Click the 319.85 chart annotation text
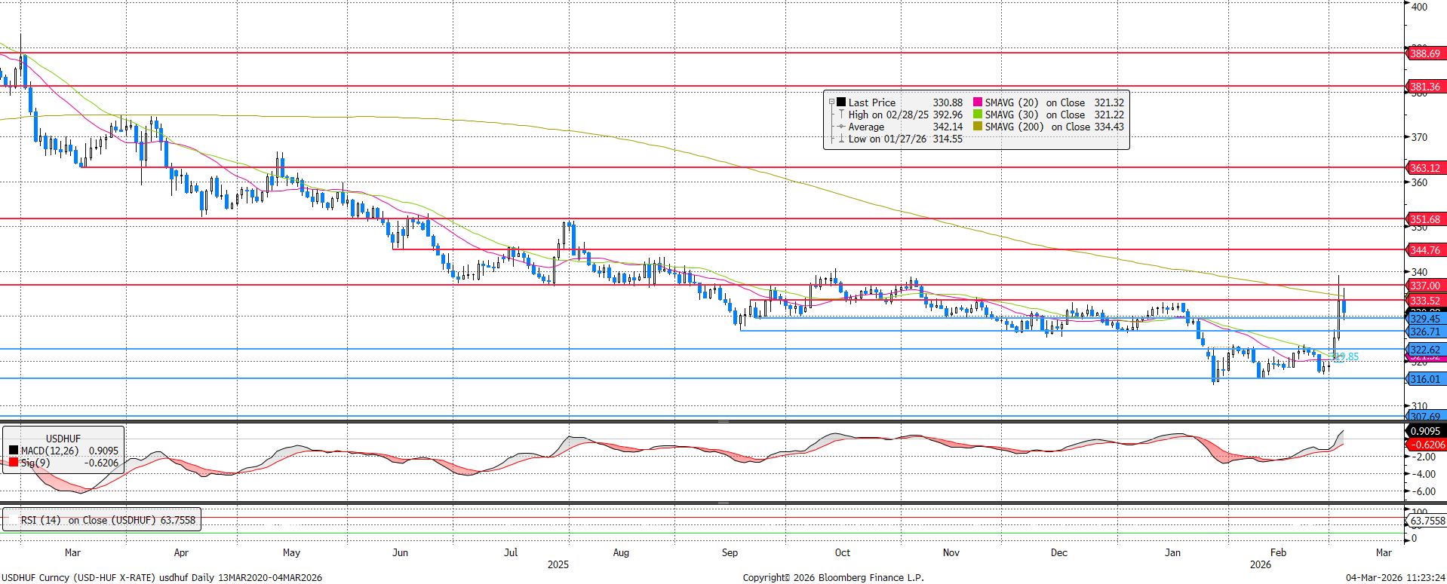 pos(1347,356)
